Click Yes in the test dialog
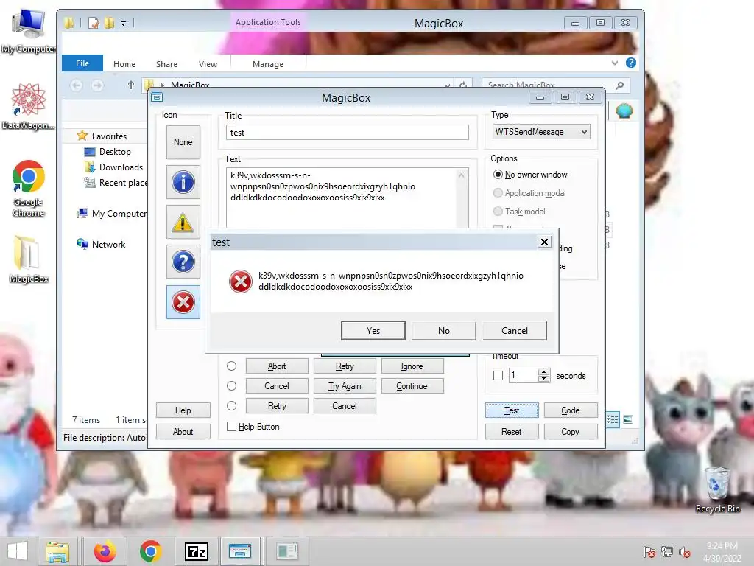This screenshot has width=754, height=566. 373,331
